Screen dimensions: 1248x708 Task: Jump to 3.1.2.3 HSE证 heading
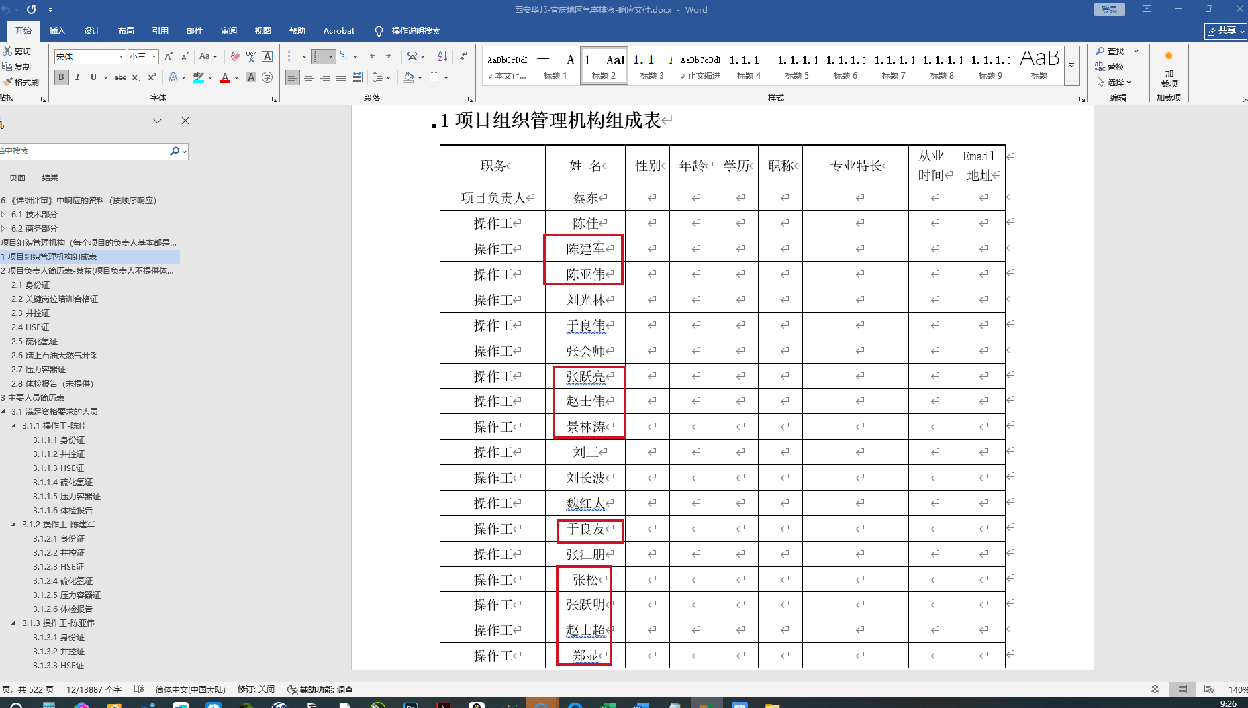tap(58, 567)
